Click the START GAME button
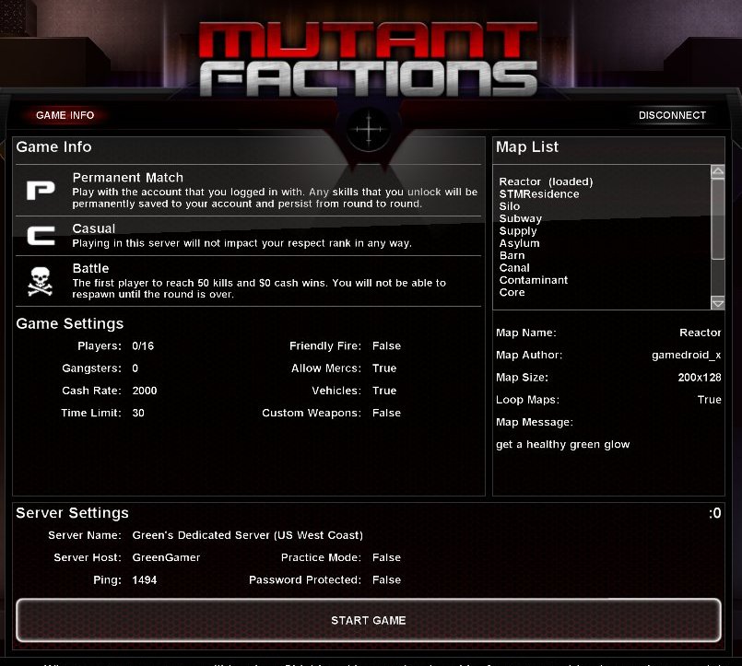 [x=368, y=620]
